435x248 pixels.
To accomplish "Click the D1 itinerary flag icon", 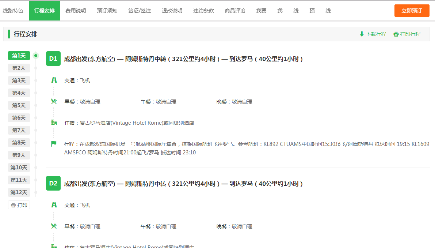I will point(54,144).
